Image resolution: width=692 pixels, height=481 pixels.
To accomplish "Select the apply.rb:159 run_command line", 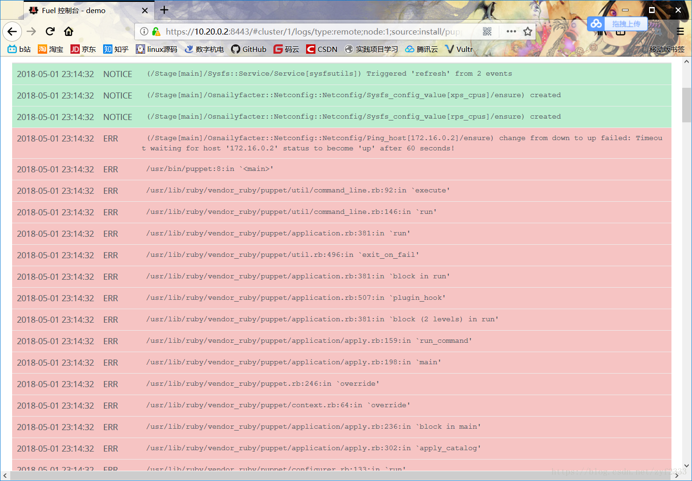I will pos(342,341).
